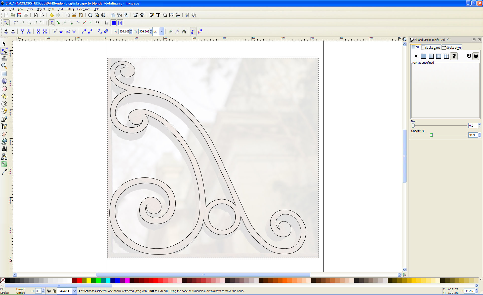The height and width of the screenshot is (295, 483).
Task: Click Fill and Stroke panel iconify arrow
Action: coord(474,40)
